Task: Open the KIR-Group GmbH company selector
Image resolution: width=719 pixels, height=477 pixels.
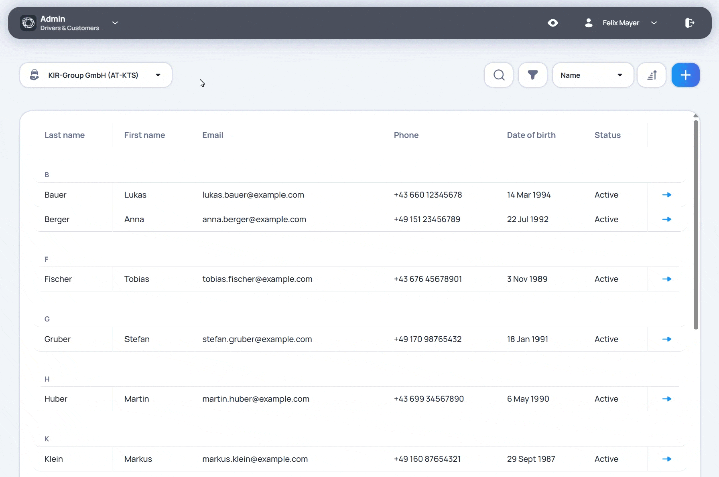Action: (96, 75)
